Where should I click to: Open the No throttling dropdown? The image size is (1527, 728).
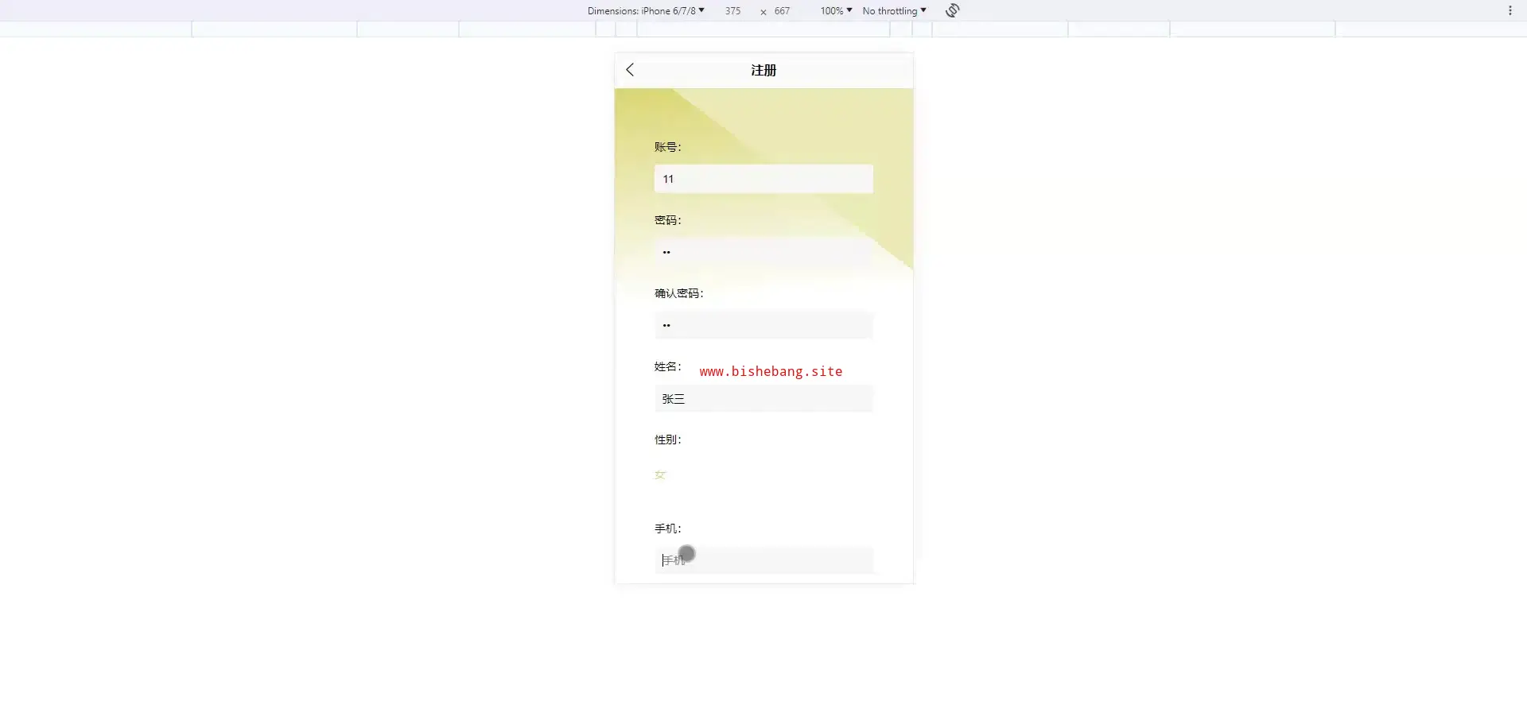point(894,10)
